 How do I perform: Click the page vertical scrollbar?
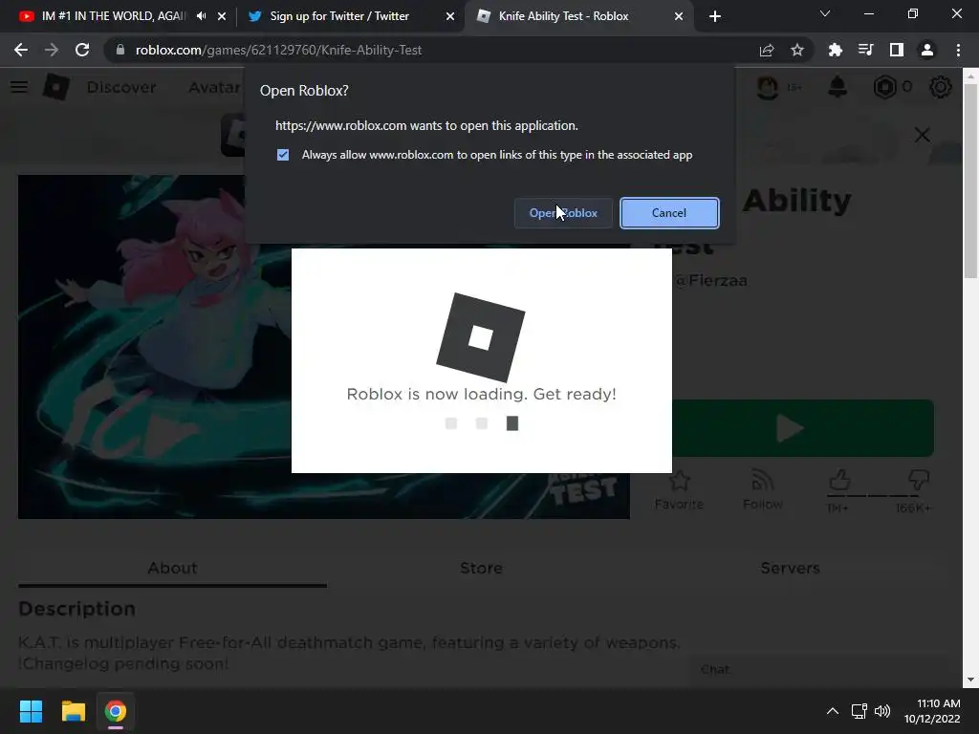click(x=970, y=181)
